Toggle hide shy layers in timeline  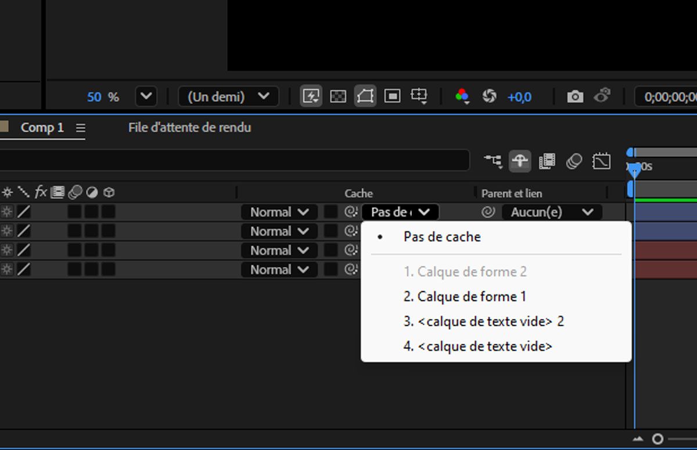(520, 161)
